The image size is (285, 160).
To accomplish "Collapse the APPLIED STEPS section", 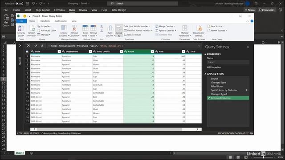I will pos(205,74).
